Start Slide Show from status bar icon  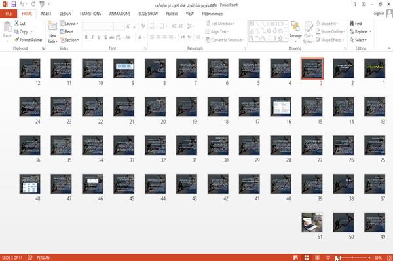(328, 258)
